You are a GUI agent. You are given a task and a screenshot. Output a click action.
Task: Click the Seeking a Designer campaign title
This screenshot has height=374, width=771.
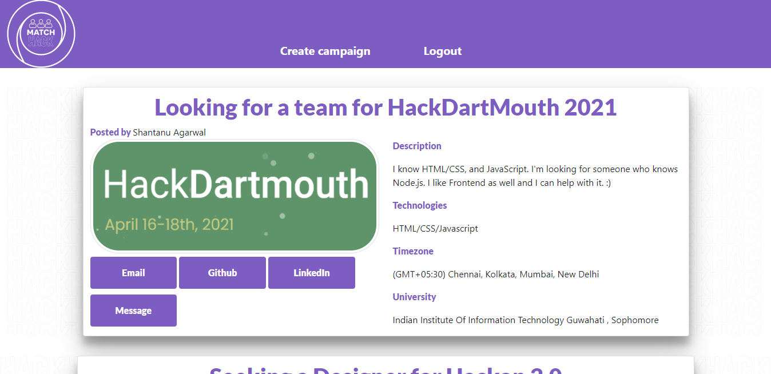pyautogui.click(x=385, y=369)
